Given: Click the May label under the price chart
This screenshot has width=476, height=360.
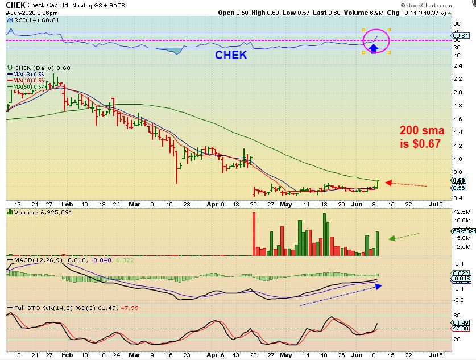Looking at the screenshot, I should pos(285,204).
